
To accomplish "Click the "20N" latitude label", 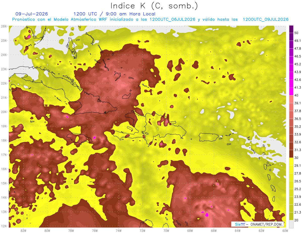I will pos(4,112).
